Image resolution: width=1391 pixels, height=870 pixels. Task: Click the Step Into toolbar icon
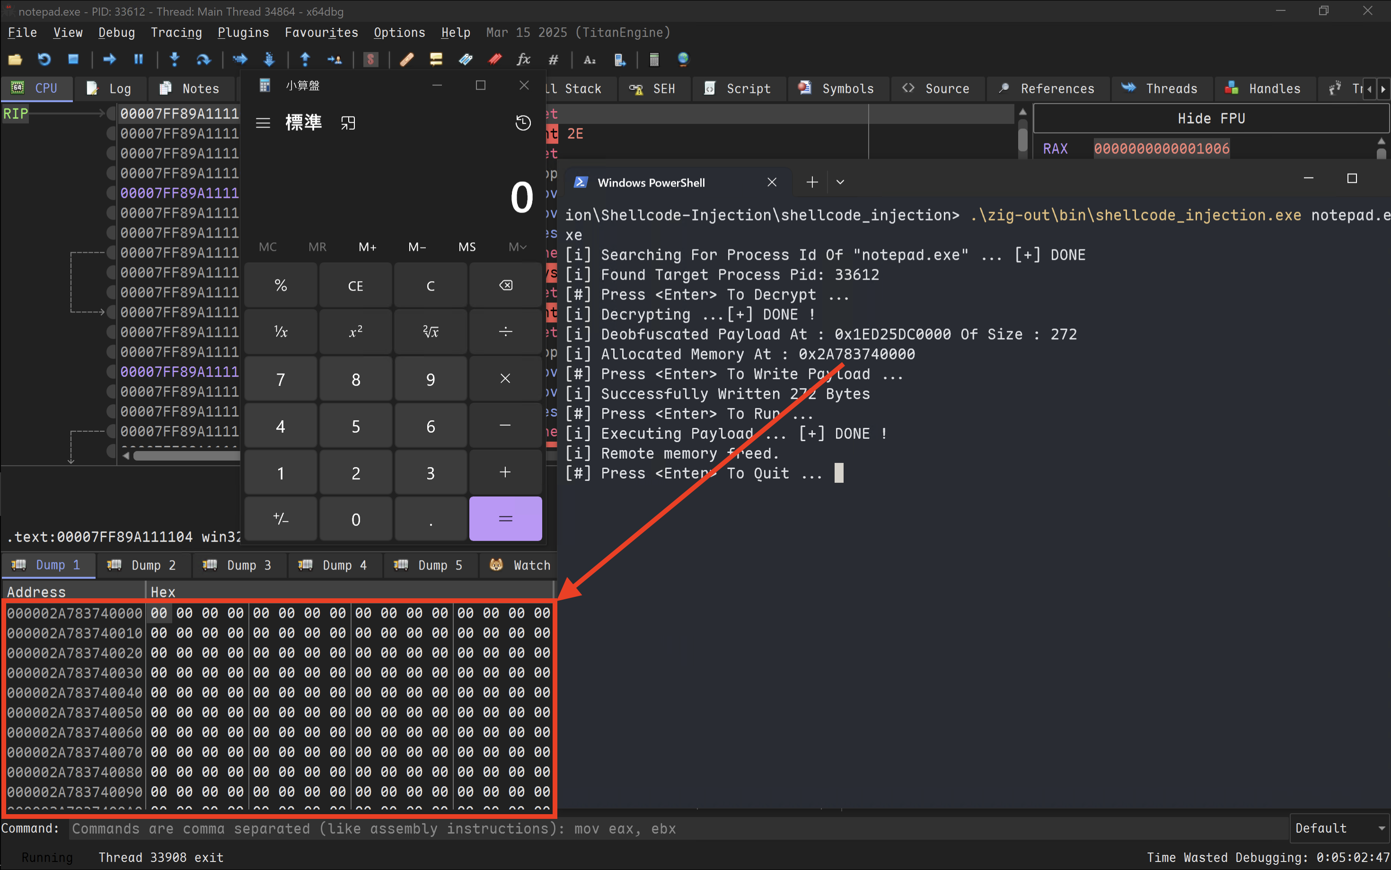(x=175, y=59)
